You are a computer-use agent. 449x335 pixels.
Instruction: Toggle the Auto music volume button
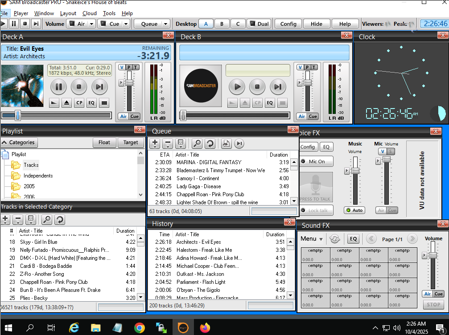coord(354,210)
